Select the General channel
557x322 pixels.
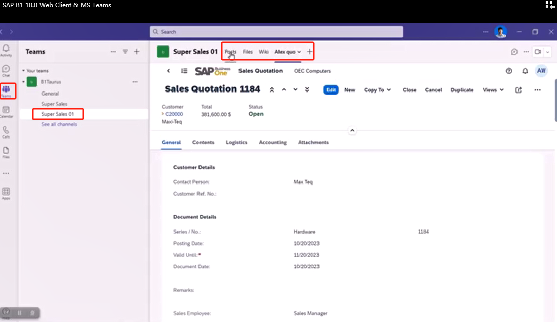click(x=50, y=94)
